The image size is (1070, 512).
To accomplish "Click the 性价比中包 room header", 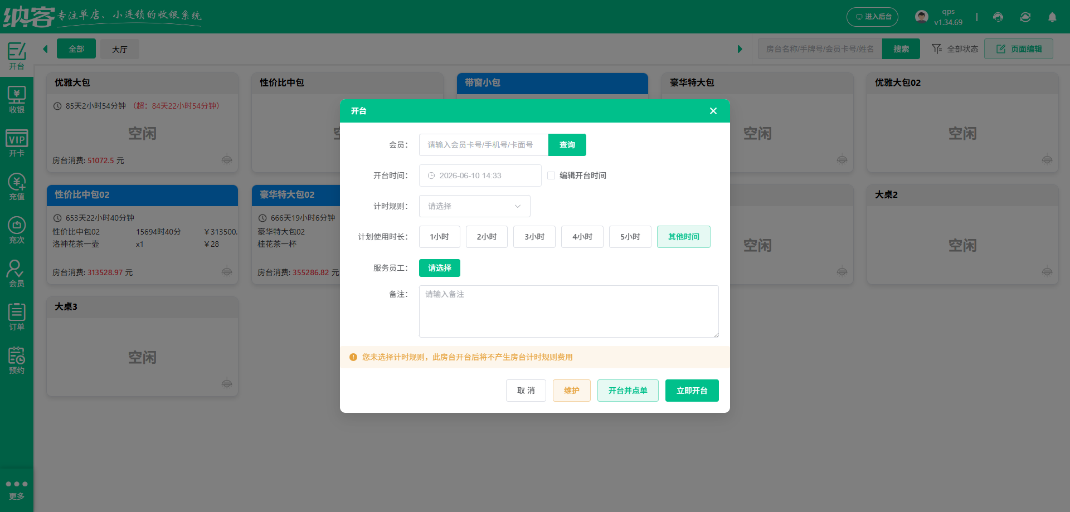I will 348,83.
